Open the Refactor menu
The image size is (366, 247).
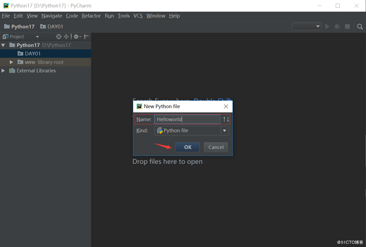pos(91,16)
